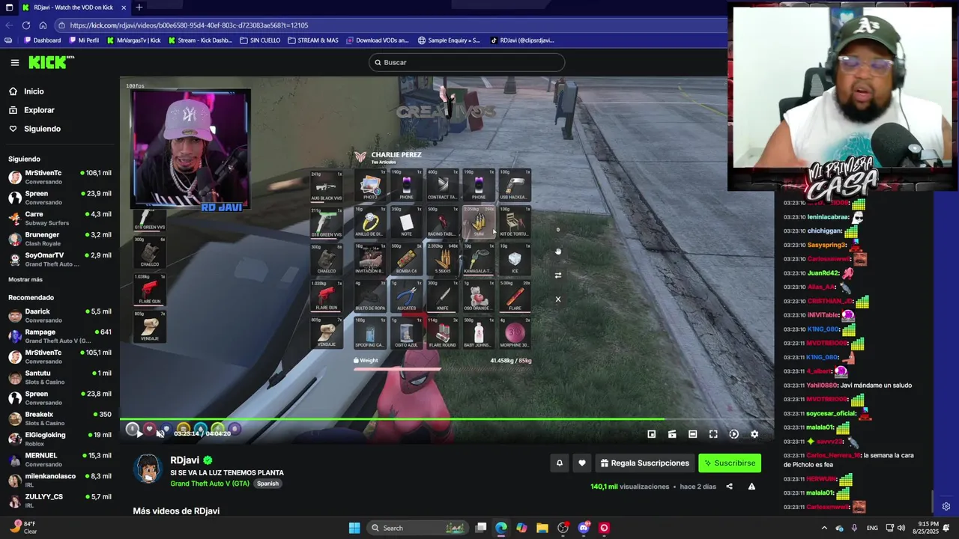Image resolution: width=959 pixels, height=539 pixels.
Task: Open MERNUEL recommended channel
Action: click(60, 460)
